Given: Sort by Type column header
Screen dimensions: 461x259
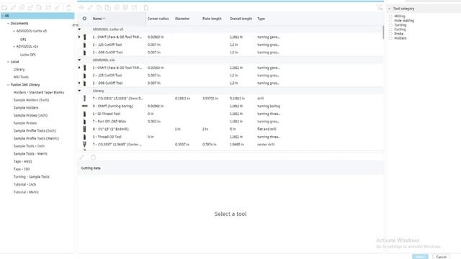Looking at the screenshot, I should pos(261,19).
